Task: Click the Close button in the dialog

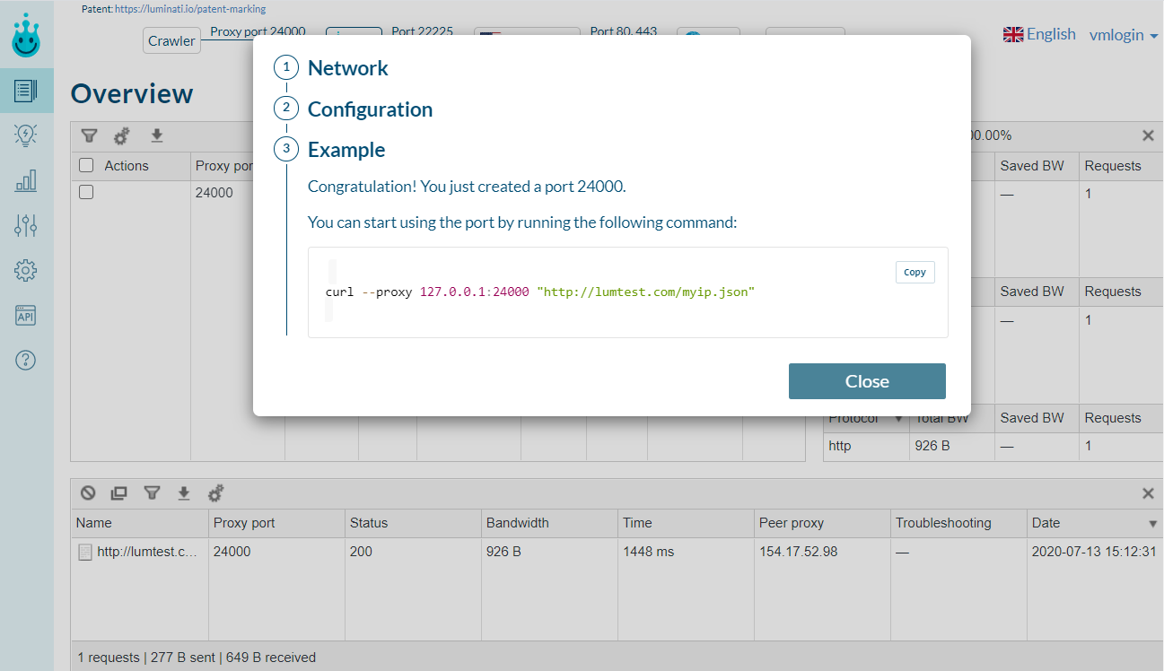Action: [x=867, y=381]
